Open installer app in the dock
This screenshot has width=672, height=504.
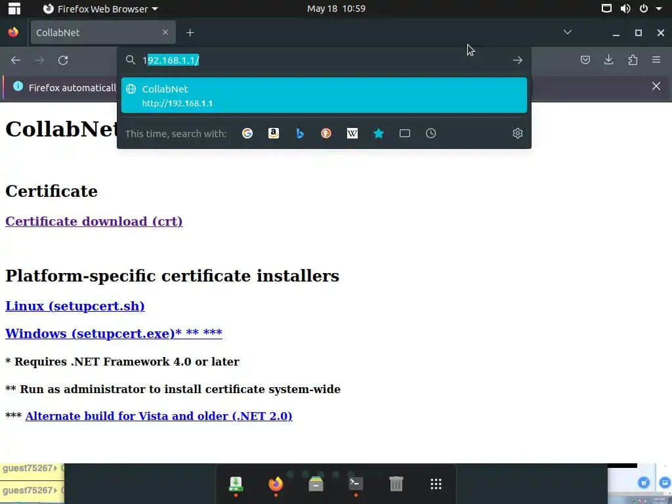click(x=236, y=484)
